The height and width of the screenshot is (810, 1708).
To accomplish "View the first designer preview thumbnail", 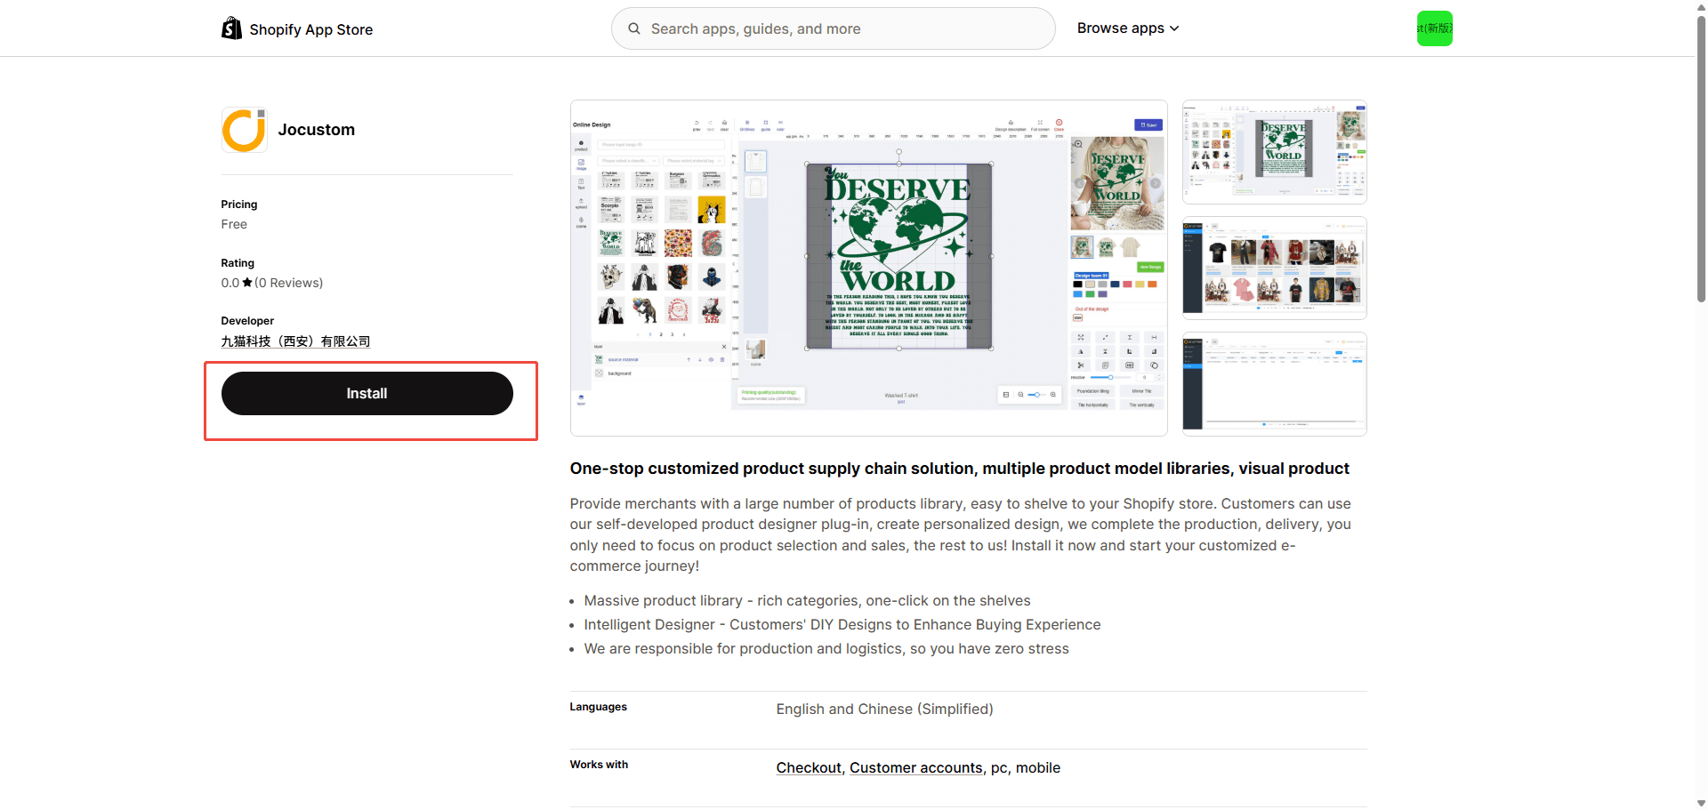I will coord(1274,152).
